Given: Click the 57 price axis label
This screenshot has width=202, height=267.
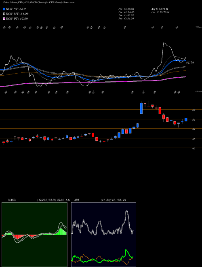Looking at the screenshot, I should pyautogui.click(x=194, y=110).
